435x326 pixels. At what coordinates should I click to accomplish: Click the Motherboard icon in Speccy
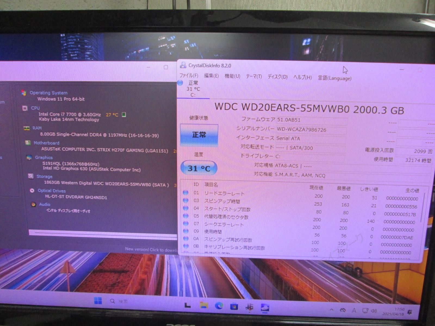(27, 143)
